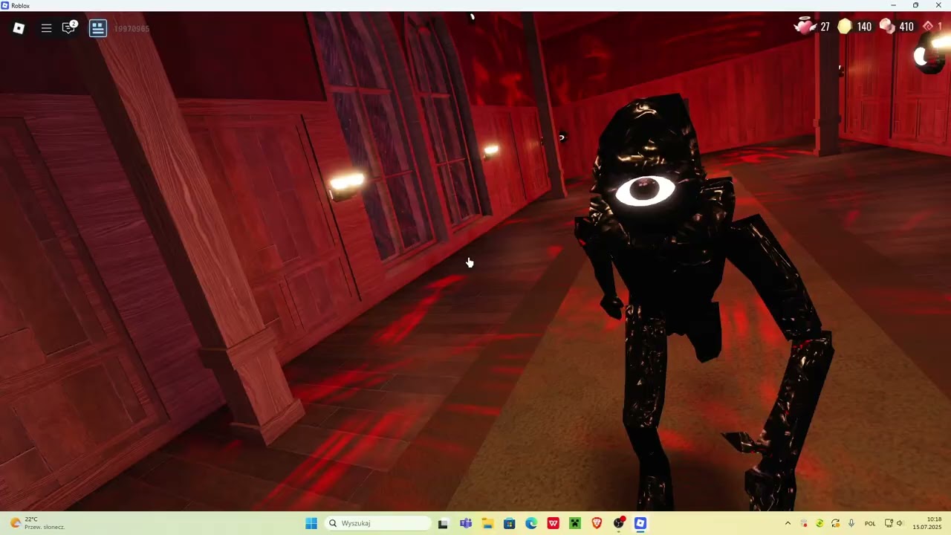The image size is (951, 535).
Task: Open the WPS Office taskbar icon
Action: [x=553, y=523]
